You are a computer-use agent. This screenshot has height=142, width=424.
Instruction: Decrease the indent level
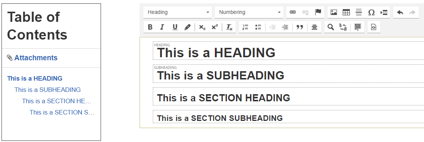click(273, 27)
